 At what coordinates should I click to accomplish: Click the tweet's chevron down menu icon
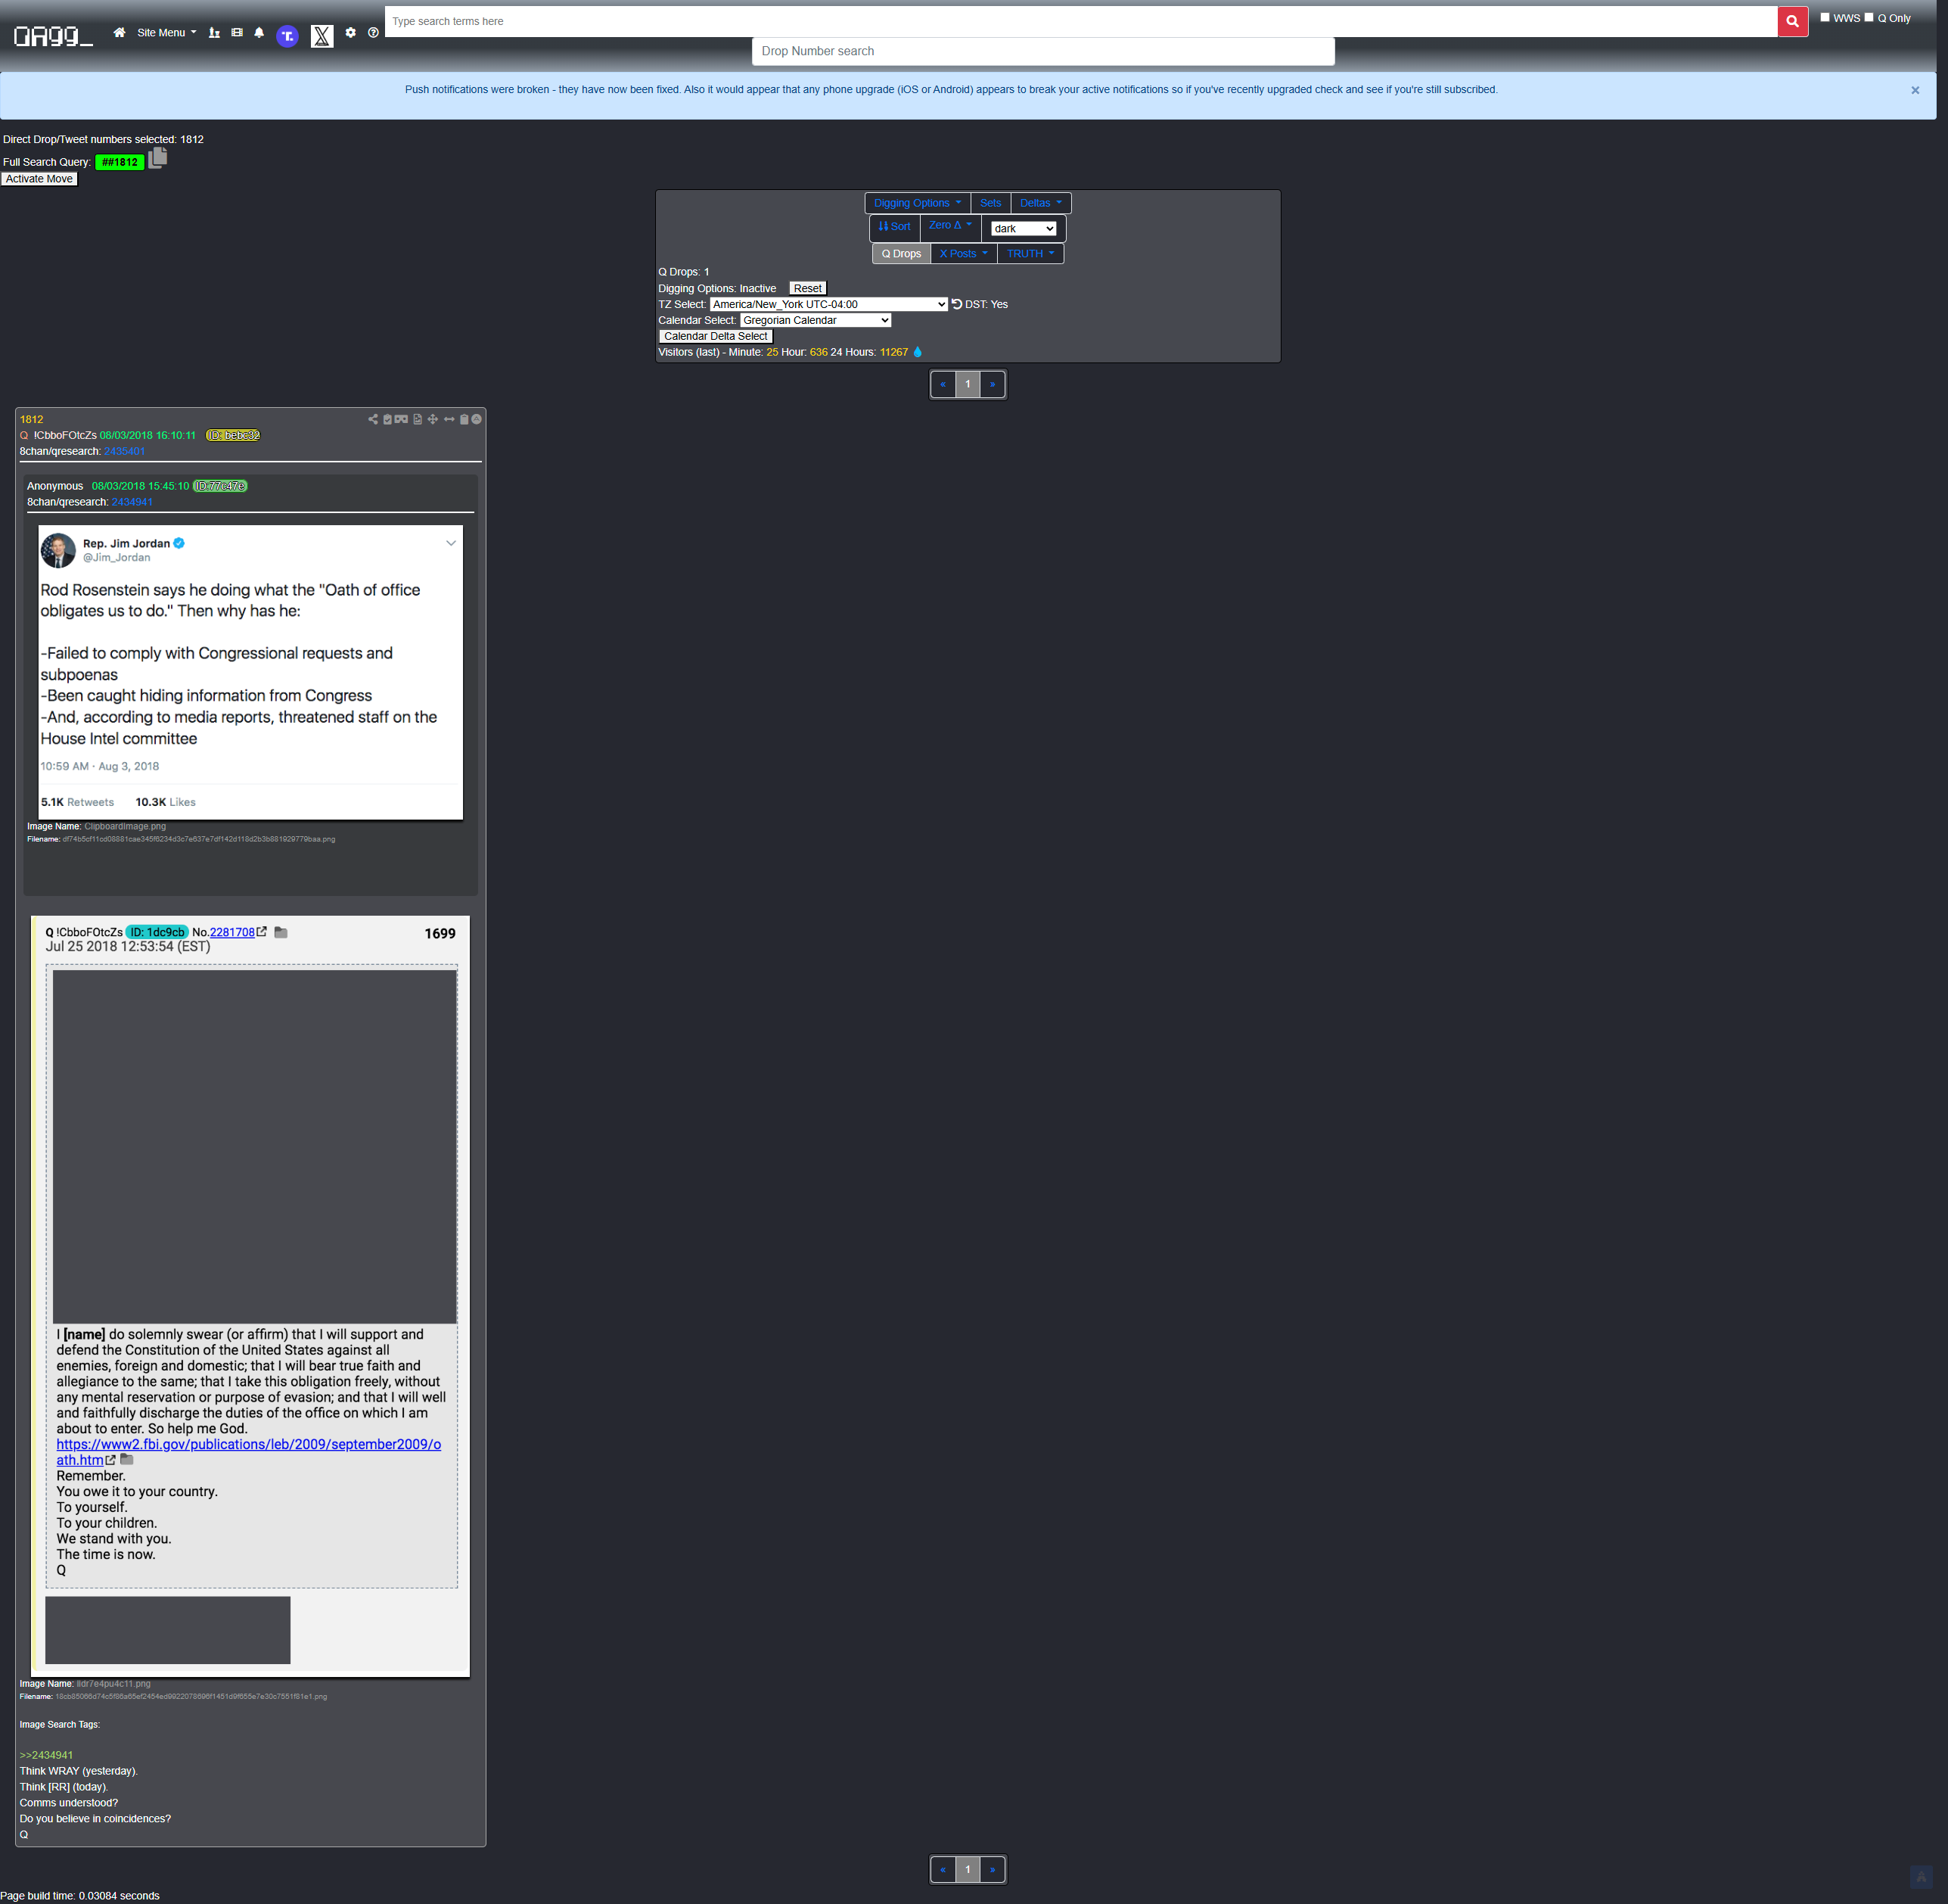[451, 543]
